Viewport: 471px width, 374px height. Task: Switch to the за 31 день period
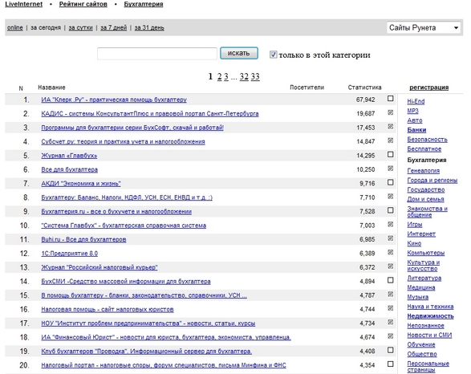click(x=149, y=27)
